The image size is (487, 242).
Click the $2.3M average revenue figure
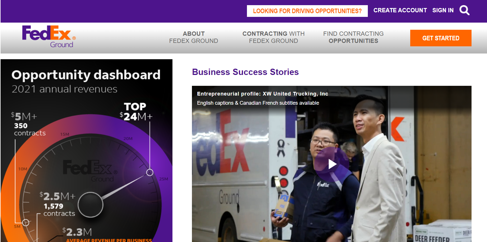(x=77, y=232)
